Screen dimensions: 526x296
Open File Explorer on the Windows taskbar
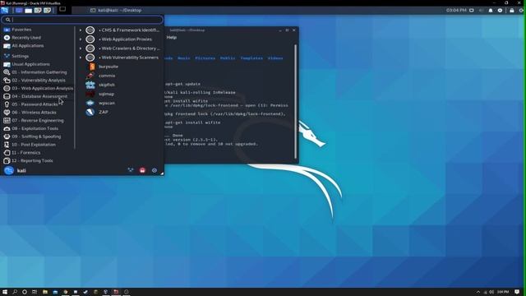point(45,292)
